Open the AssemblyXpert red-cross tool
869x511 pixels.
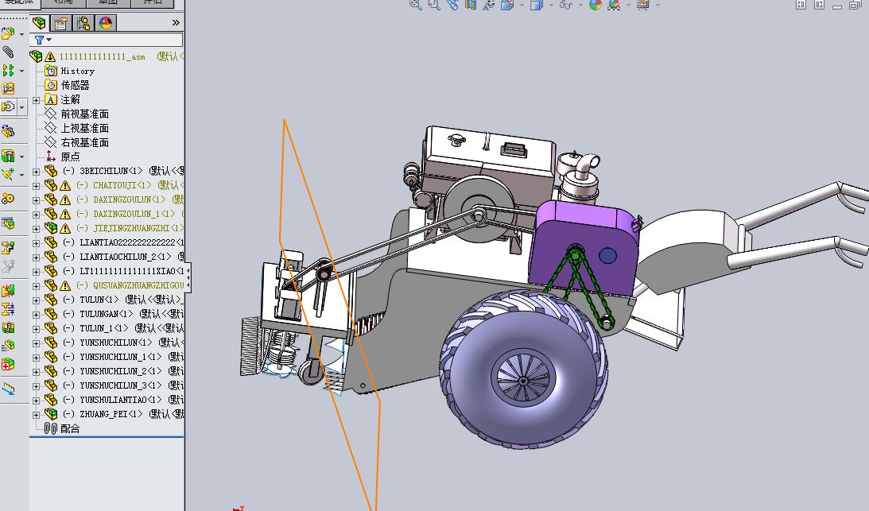pos(8,364)
